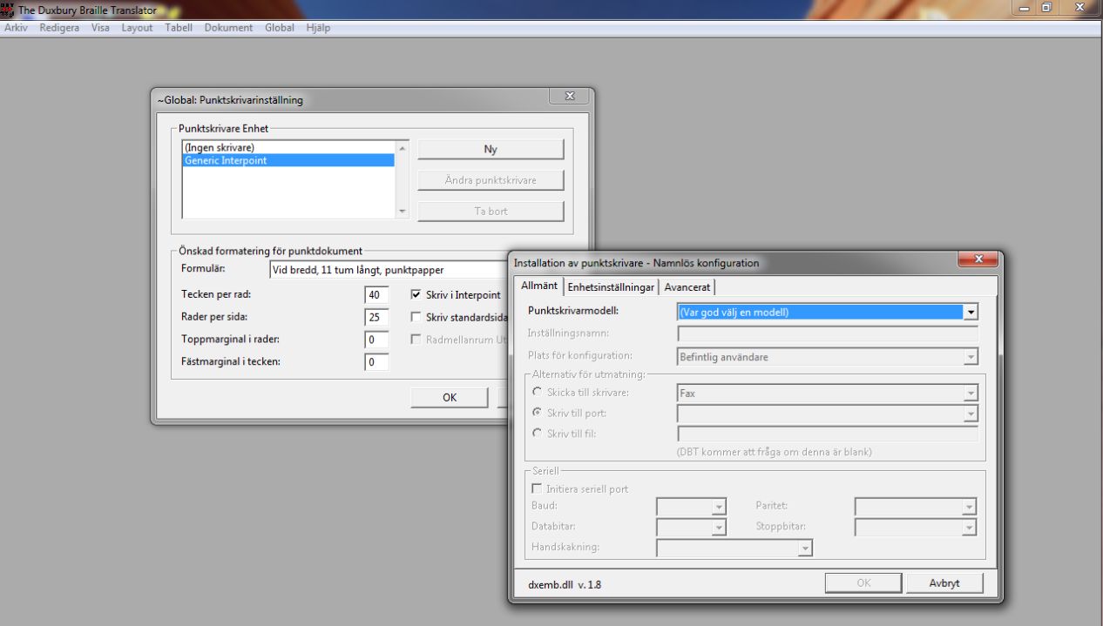1103x626 pixels.
Task: Toggle the Skriv i Interpoint checkbox
Action: [416, 295]
